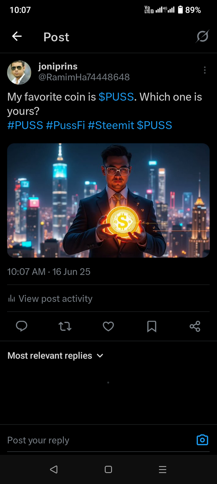The image size is (217, 484).
Task: Tap the @RamimHa74448648 username
Action: tap(84, 77)
